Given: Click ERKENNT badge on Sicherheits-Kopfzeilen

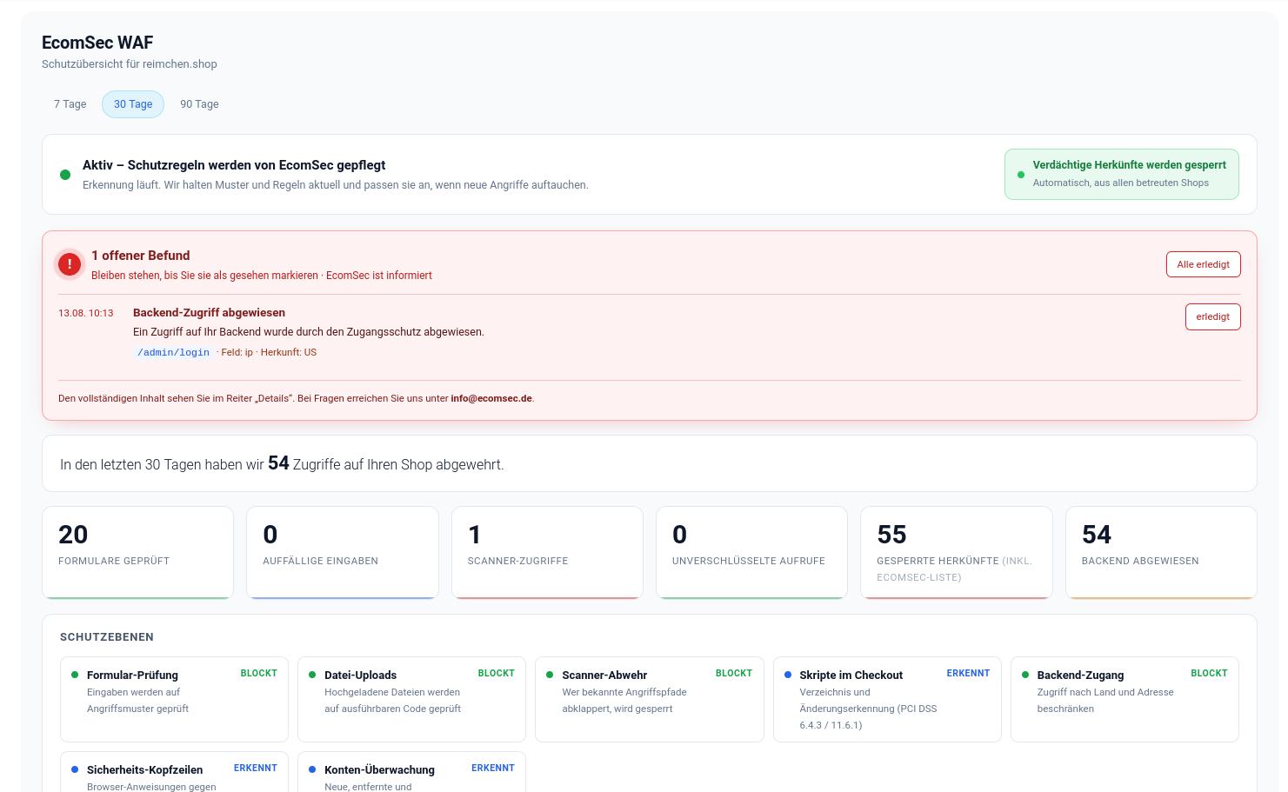Looking at the screenshot, I should [x=255, y=769].
